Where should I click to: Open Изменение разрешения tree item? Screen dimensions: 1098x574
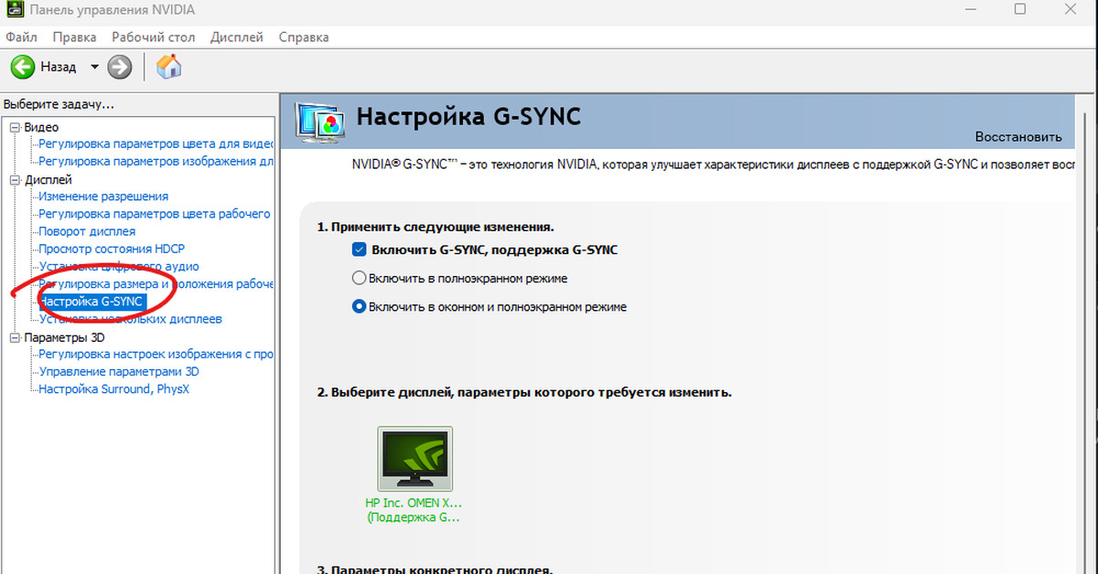point(103,197)
